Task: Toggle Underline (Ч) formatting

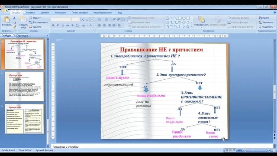Action: point(62,26)
